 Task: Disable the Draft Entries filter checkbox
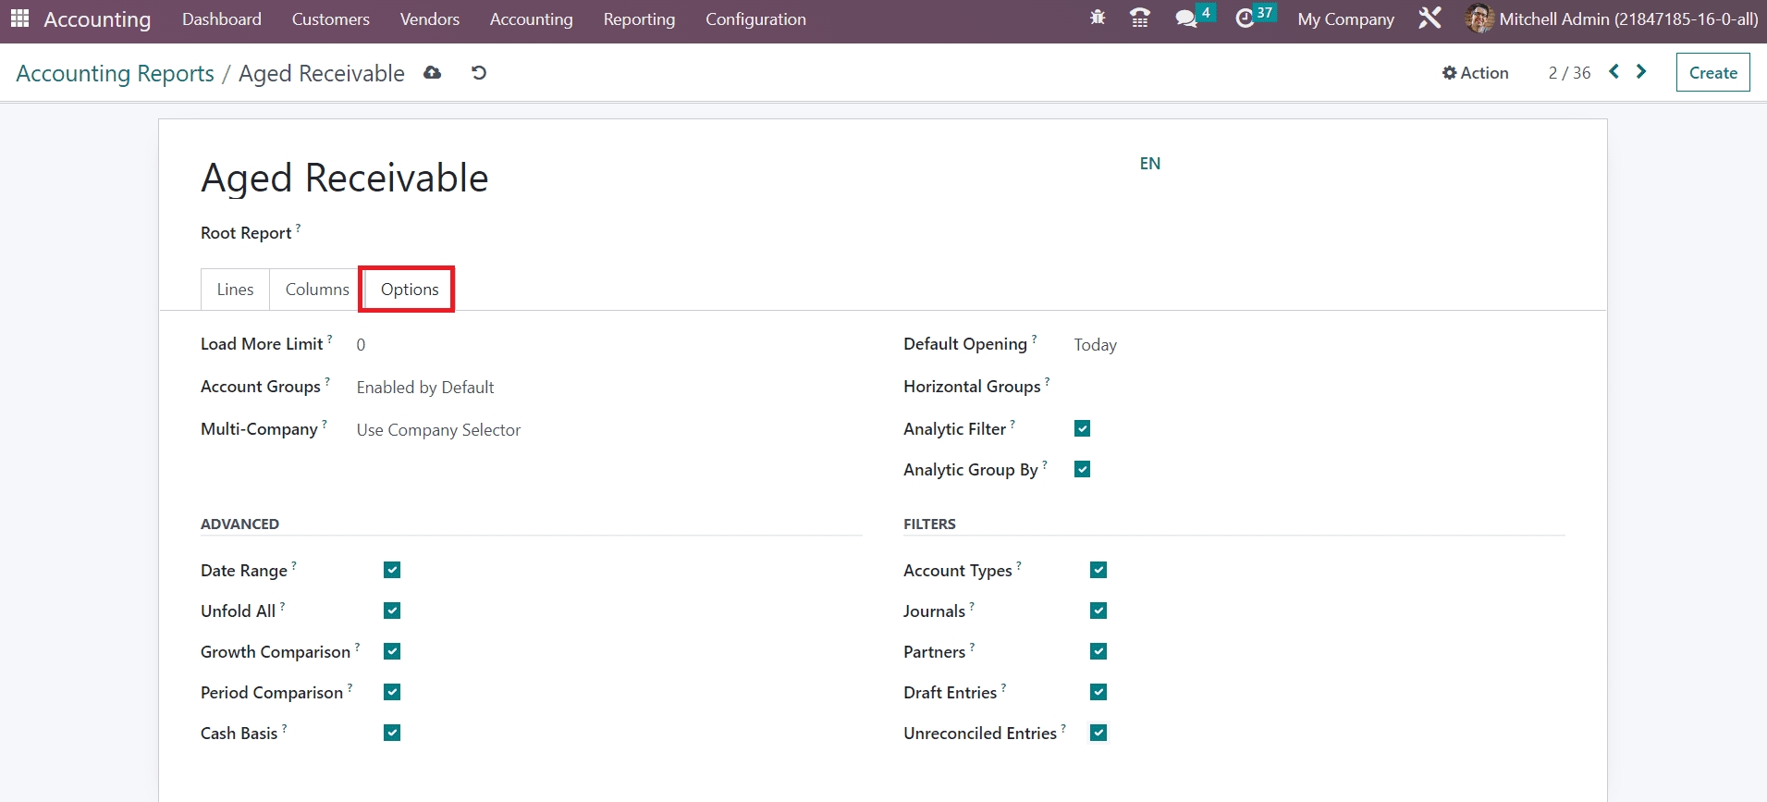pos(1098,692)
